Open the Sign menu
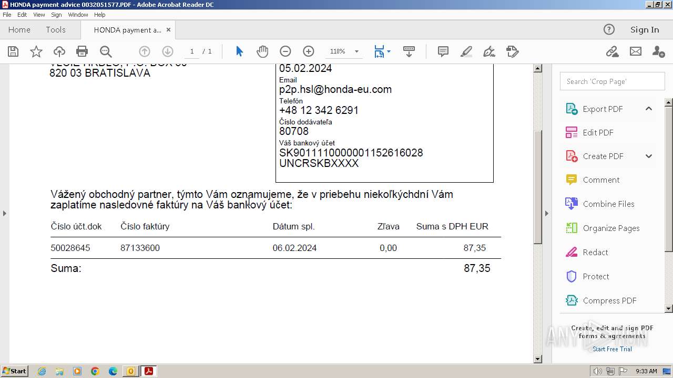This screenshot has height=378, width=673. tap(56, 15)
